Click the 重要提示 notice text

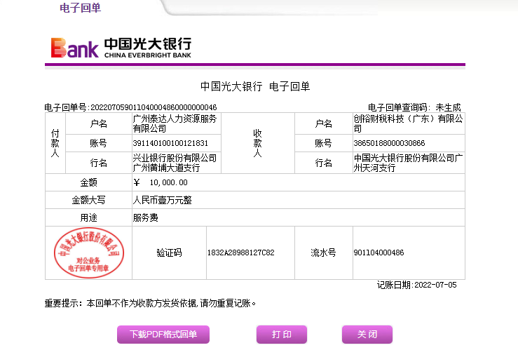[x=150, y=303]
